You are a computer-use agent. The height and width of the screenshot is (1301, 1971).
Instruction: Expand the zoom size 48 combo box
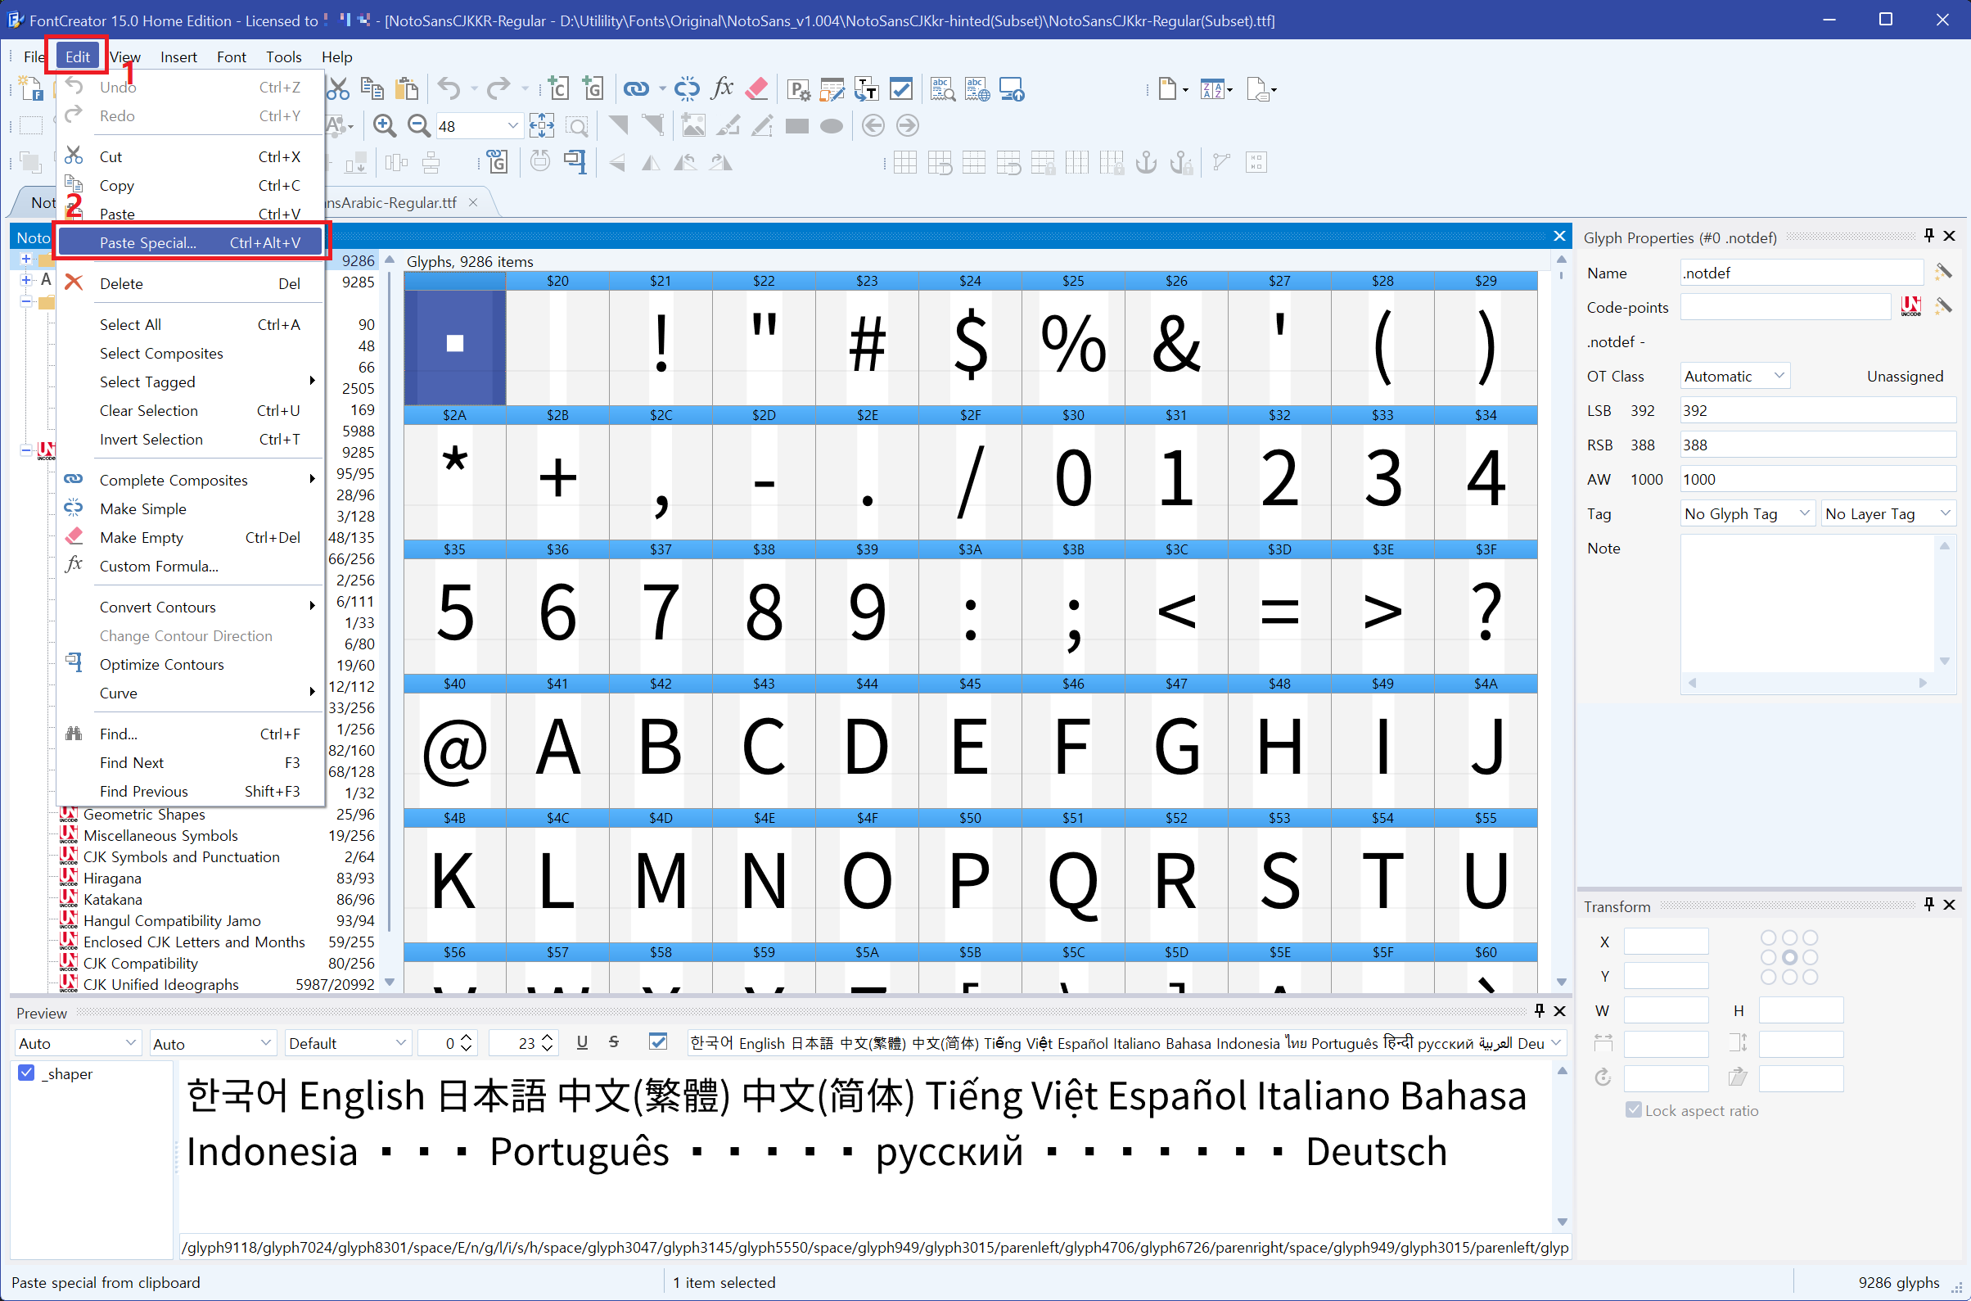tap(512, 126)
